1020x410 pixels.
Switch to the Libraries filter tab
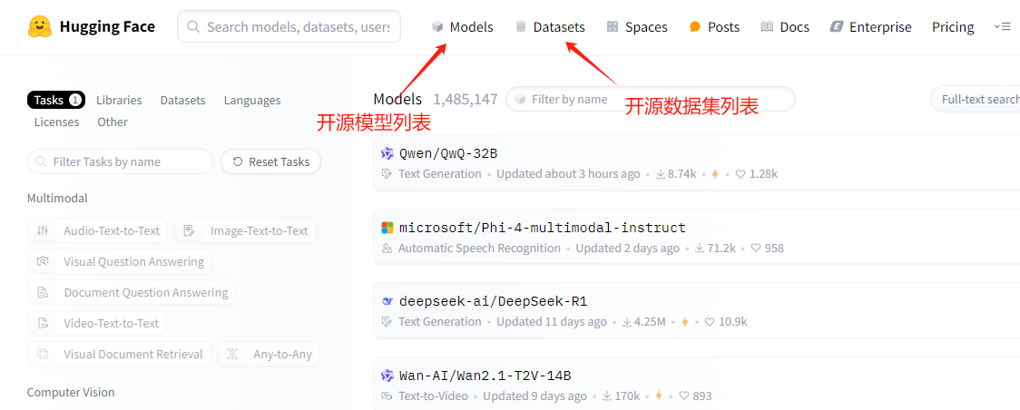coord(119,100)
